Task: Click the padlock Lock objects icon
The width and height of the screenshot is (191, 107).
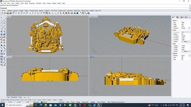Action: [63, 13]
